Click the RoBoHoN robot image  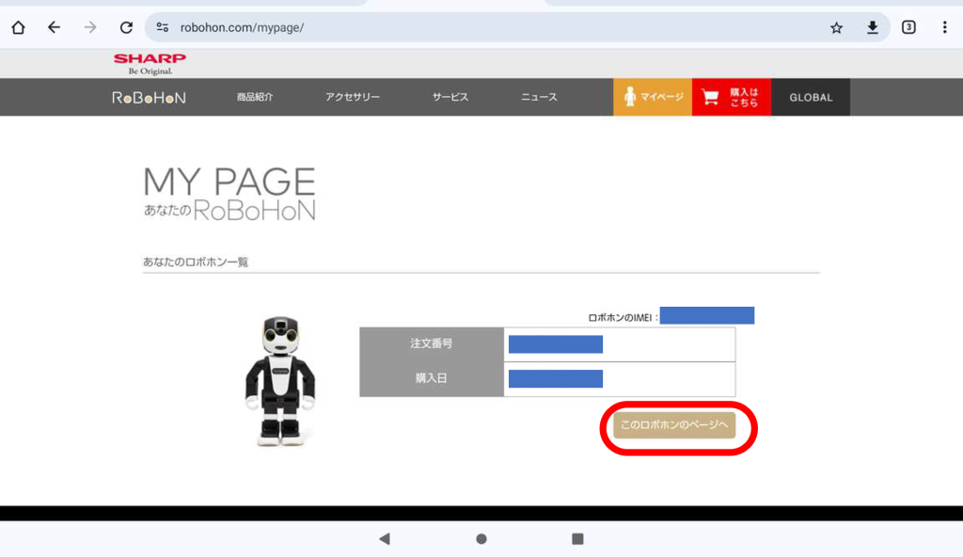click(x=280, y=380)
